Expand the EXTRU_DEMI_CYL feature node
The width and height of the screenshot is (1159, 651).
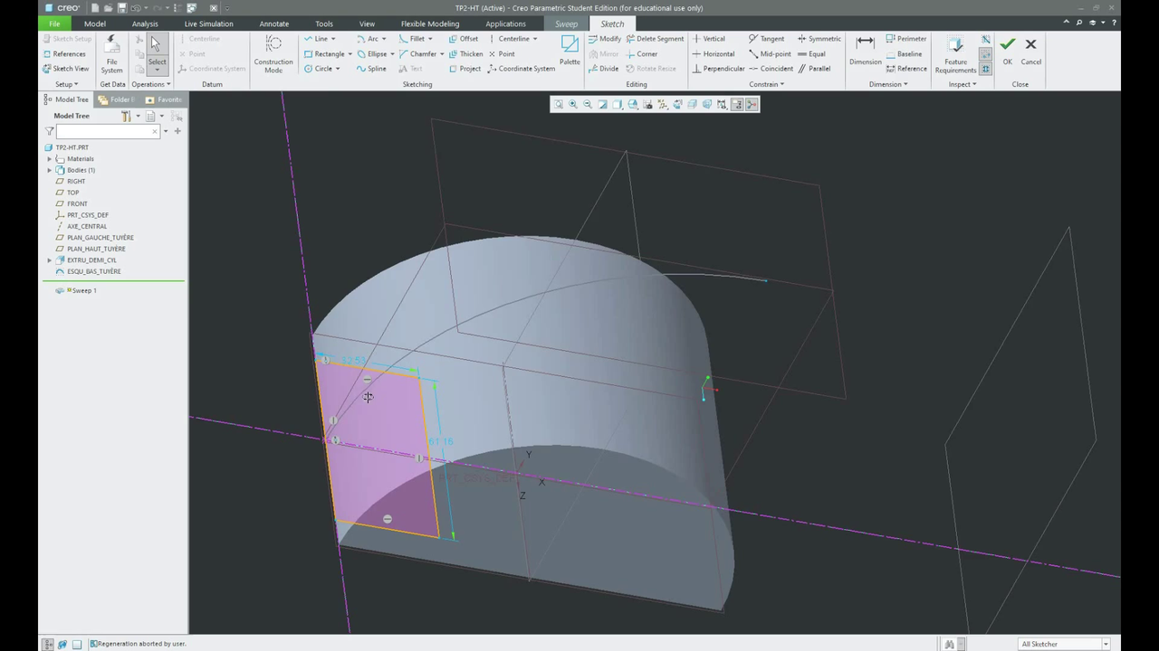pos(50,260)
